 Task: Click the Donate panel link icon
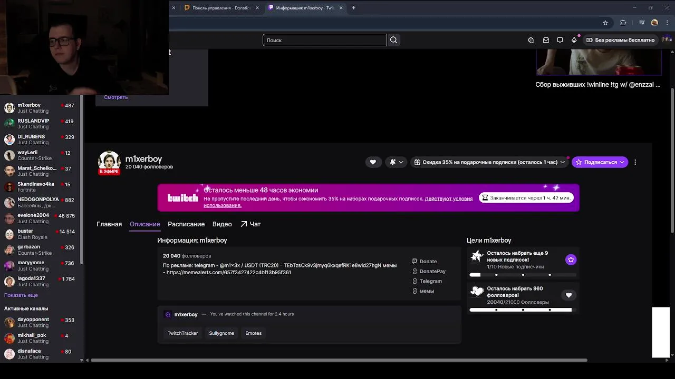point(414,261)
